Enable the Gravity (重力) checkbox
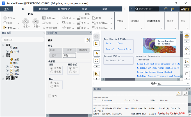The image size is (191, 117). pyautogui.click(x=50, y=96)
